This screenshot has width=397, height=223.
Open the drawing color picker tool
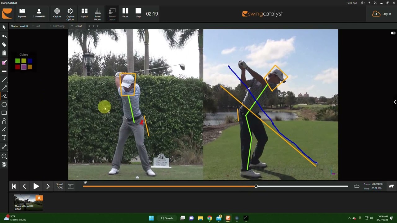click(4, 63)
